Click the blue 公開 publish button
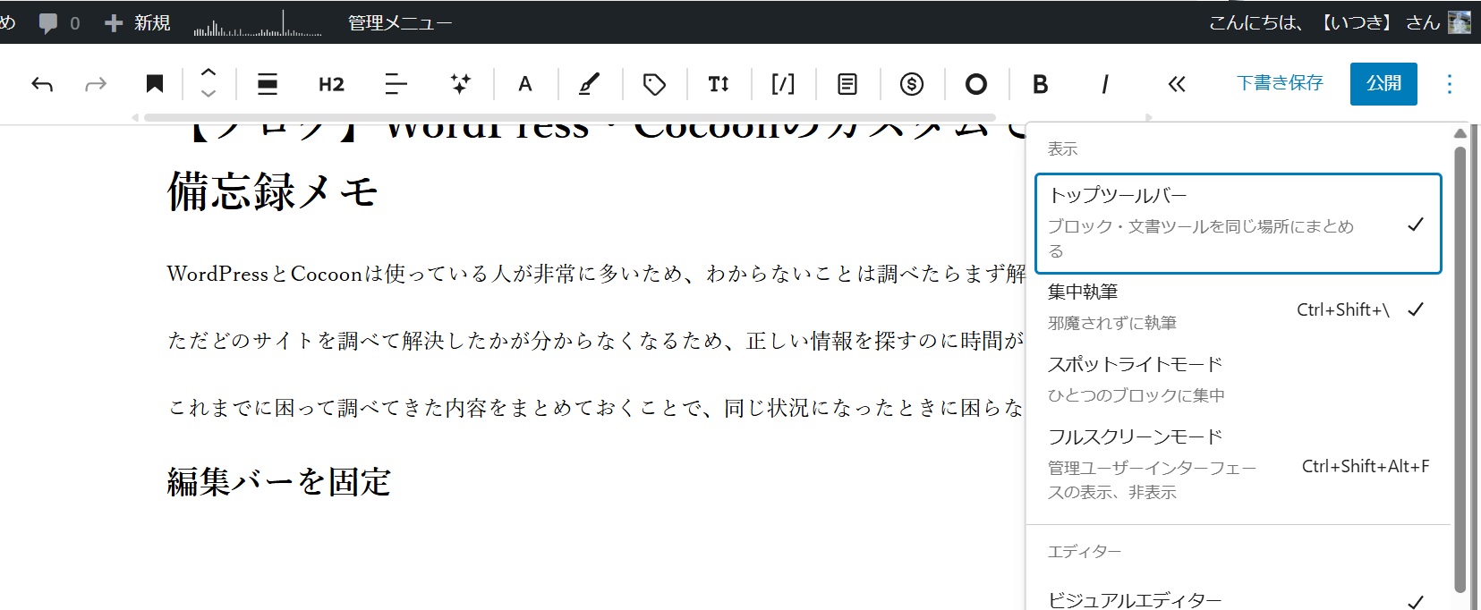The image size is (1481, 610). pos(1383,84)
